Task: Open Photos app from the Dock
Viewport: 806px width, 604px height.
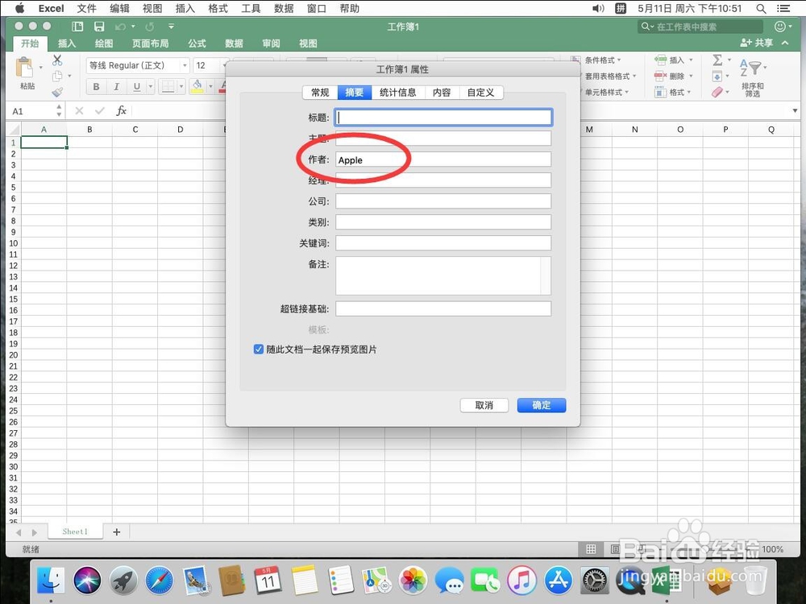Action: (x=413, y=581)
